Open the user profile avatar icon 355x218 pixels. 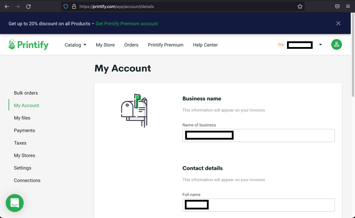click(x=336, y=45)
